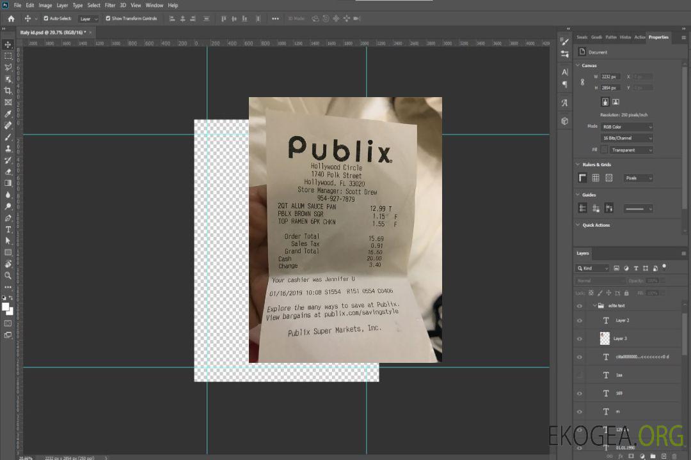Click the align top edges icon
Image resolution: width=691 pixels, height=460 pixels.
click(x=223, y=19)
